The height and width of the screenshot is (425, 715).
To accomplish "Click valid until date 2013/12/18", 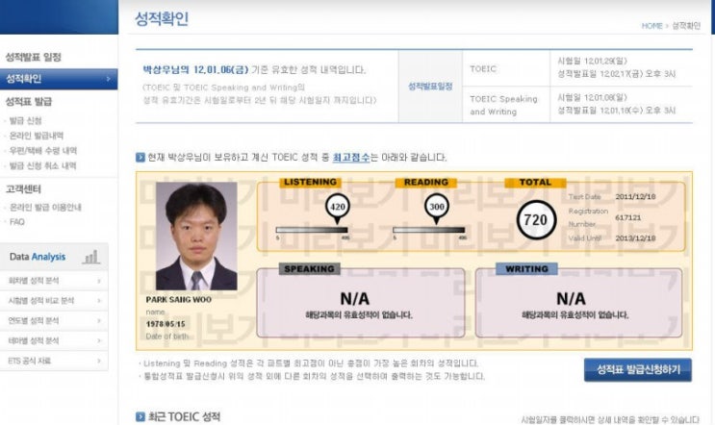I will (x=635, y=238).
